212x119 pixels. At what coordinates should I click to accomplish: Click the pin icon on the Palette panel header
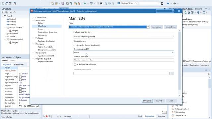[206, 70]
